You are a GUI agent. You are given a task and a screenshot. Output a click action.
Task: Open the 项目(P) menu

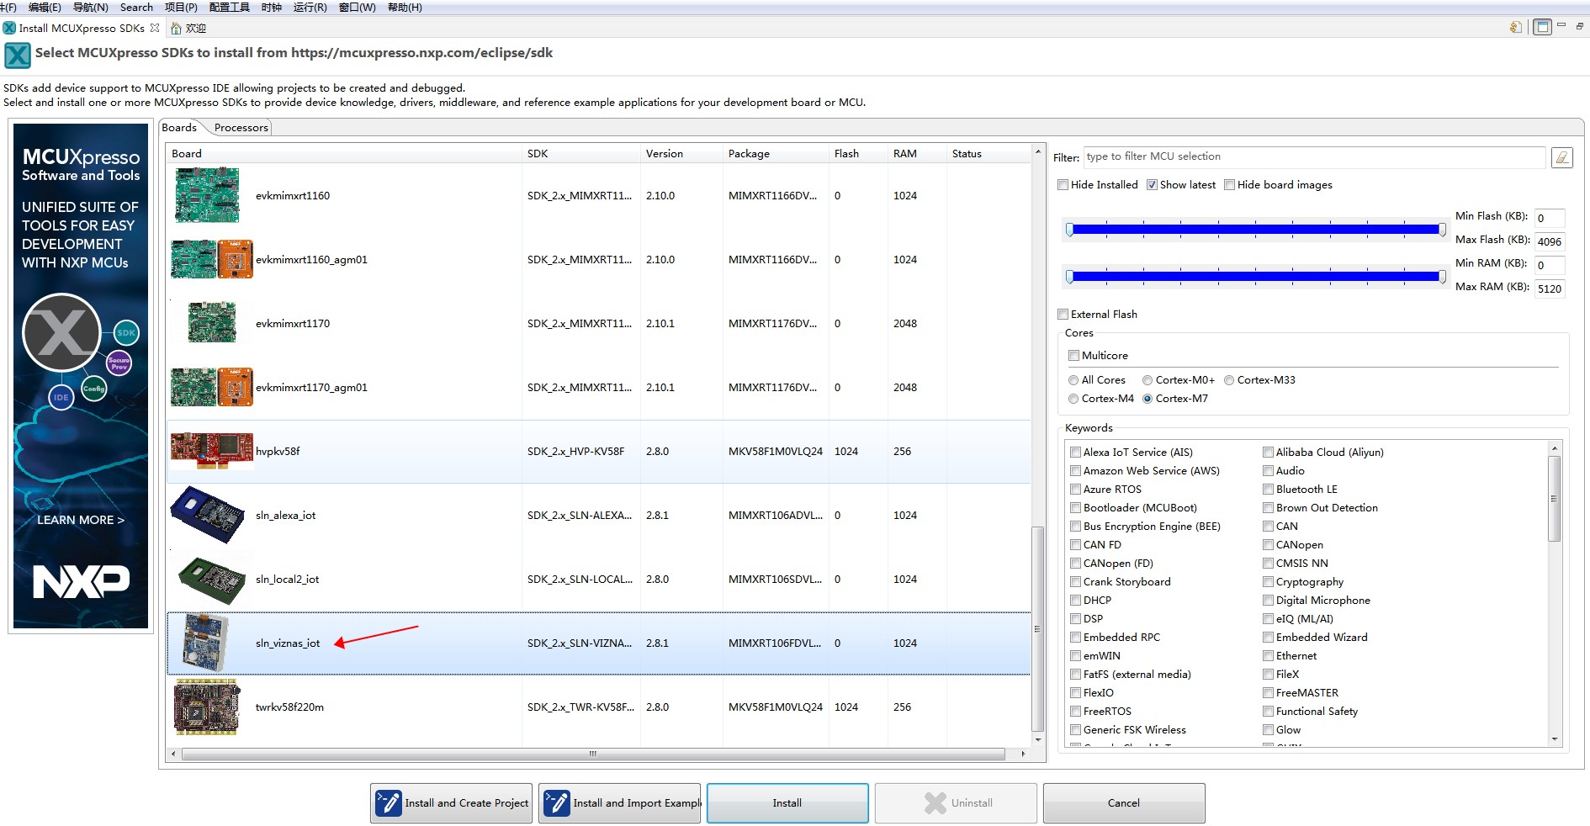181,8
